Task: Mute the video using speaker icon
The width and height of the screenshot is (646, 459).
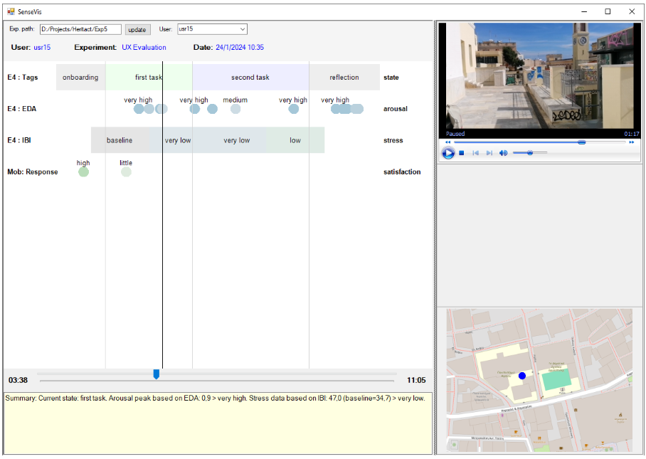Action: pos(504,153)
